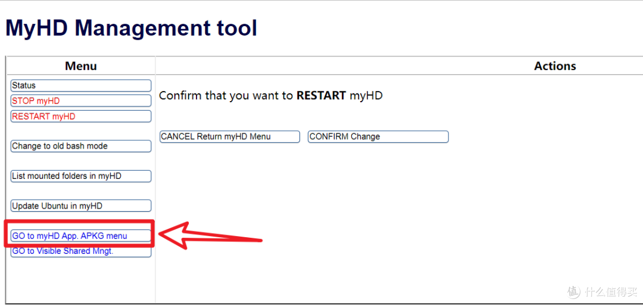Click the MyHD Management tool title

(x=131, y=28)
